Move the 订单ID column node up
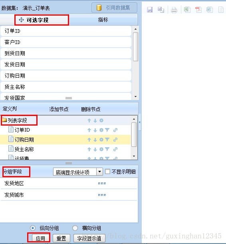 (89, 130)
